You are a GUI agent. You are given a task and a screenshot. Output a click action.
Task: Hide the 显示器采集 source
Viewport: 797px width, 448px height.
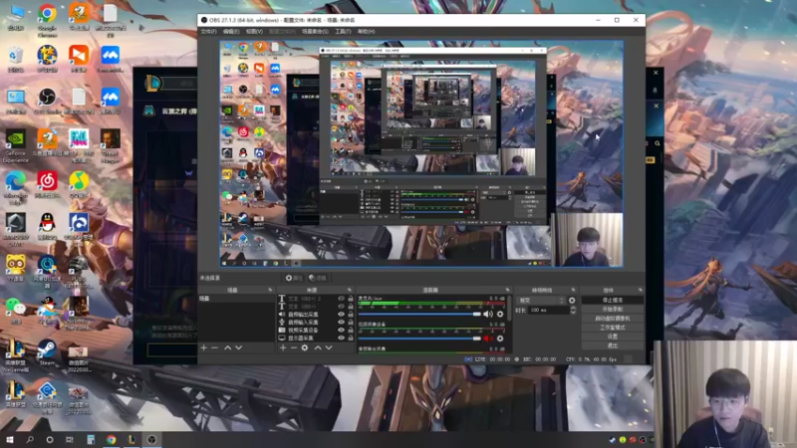point(341,337)
